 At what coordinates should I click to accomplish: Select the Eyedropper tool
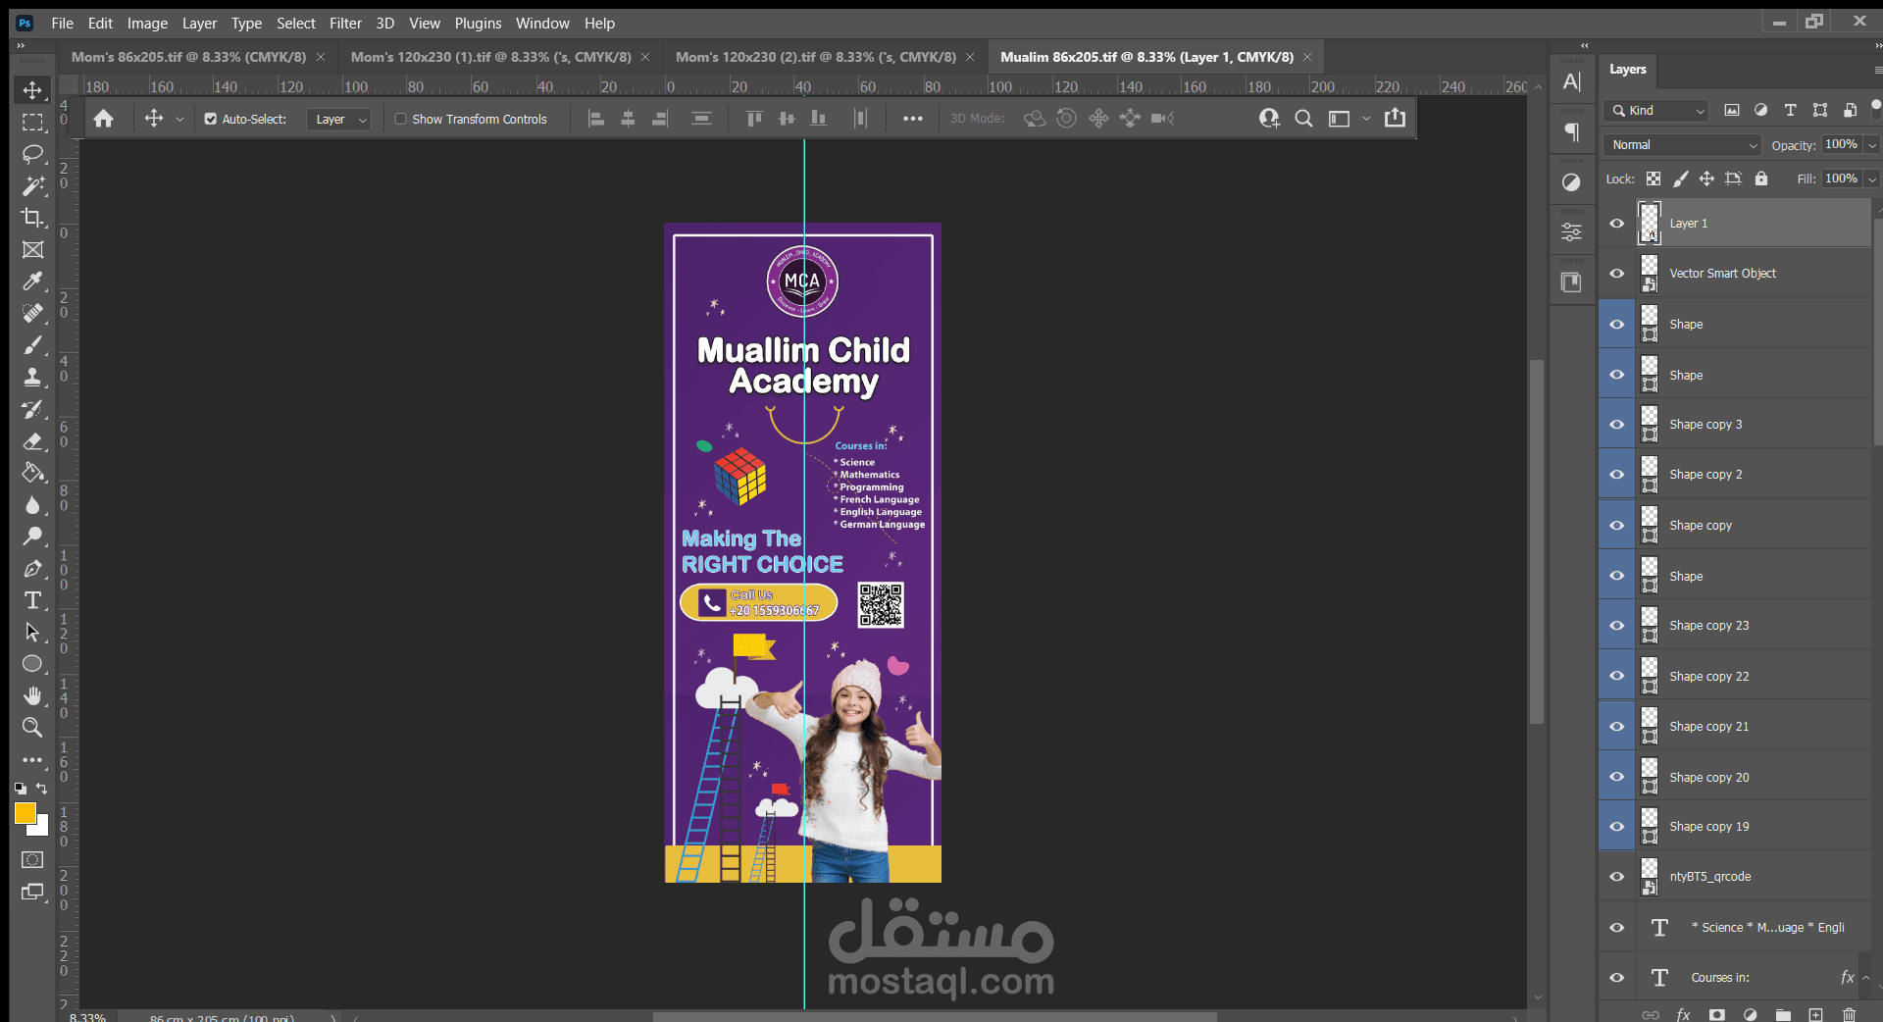(x=32, y=281)
